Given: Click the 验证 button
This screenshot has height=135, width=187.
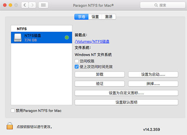Looking at the screenshot, I should click(100, 84).
